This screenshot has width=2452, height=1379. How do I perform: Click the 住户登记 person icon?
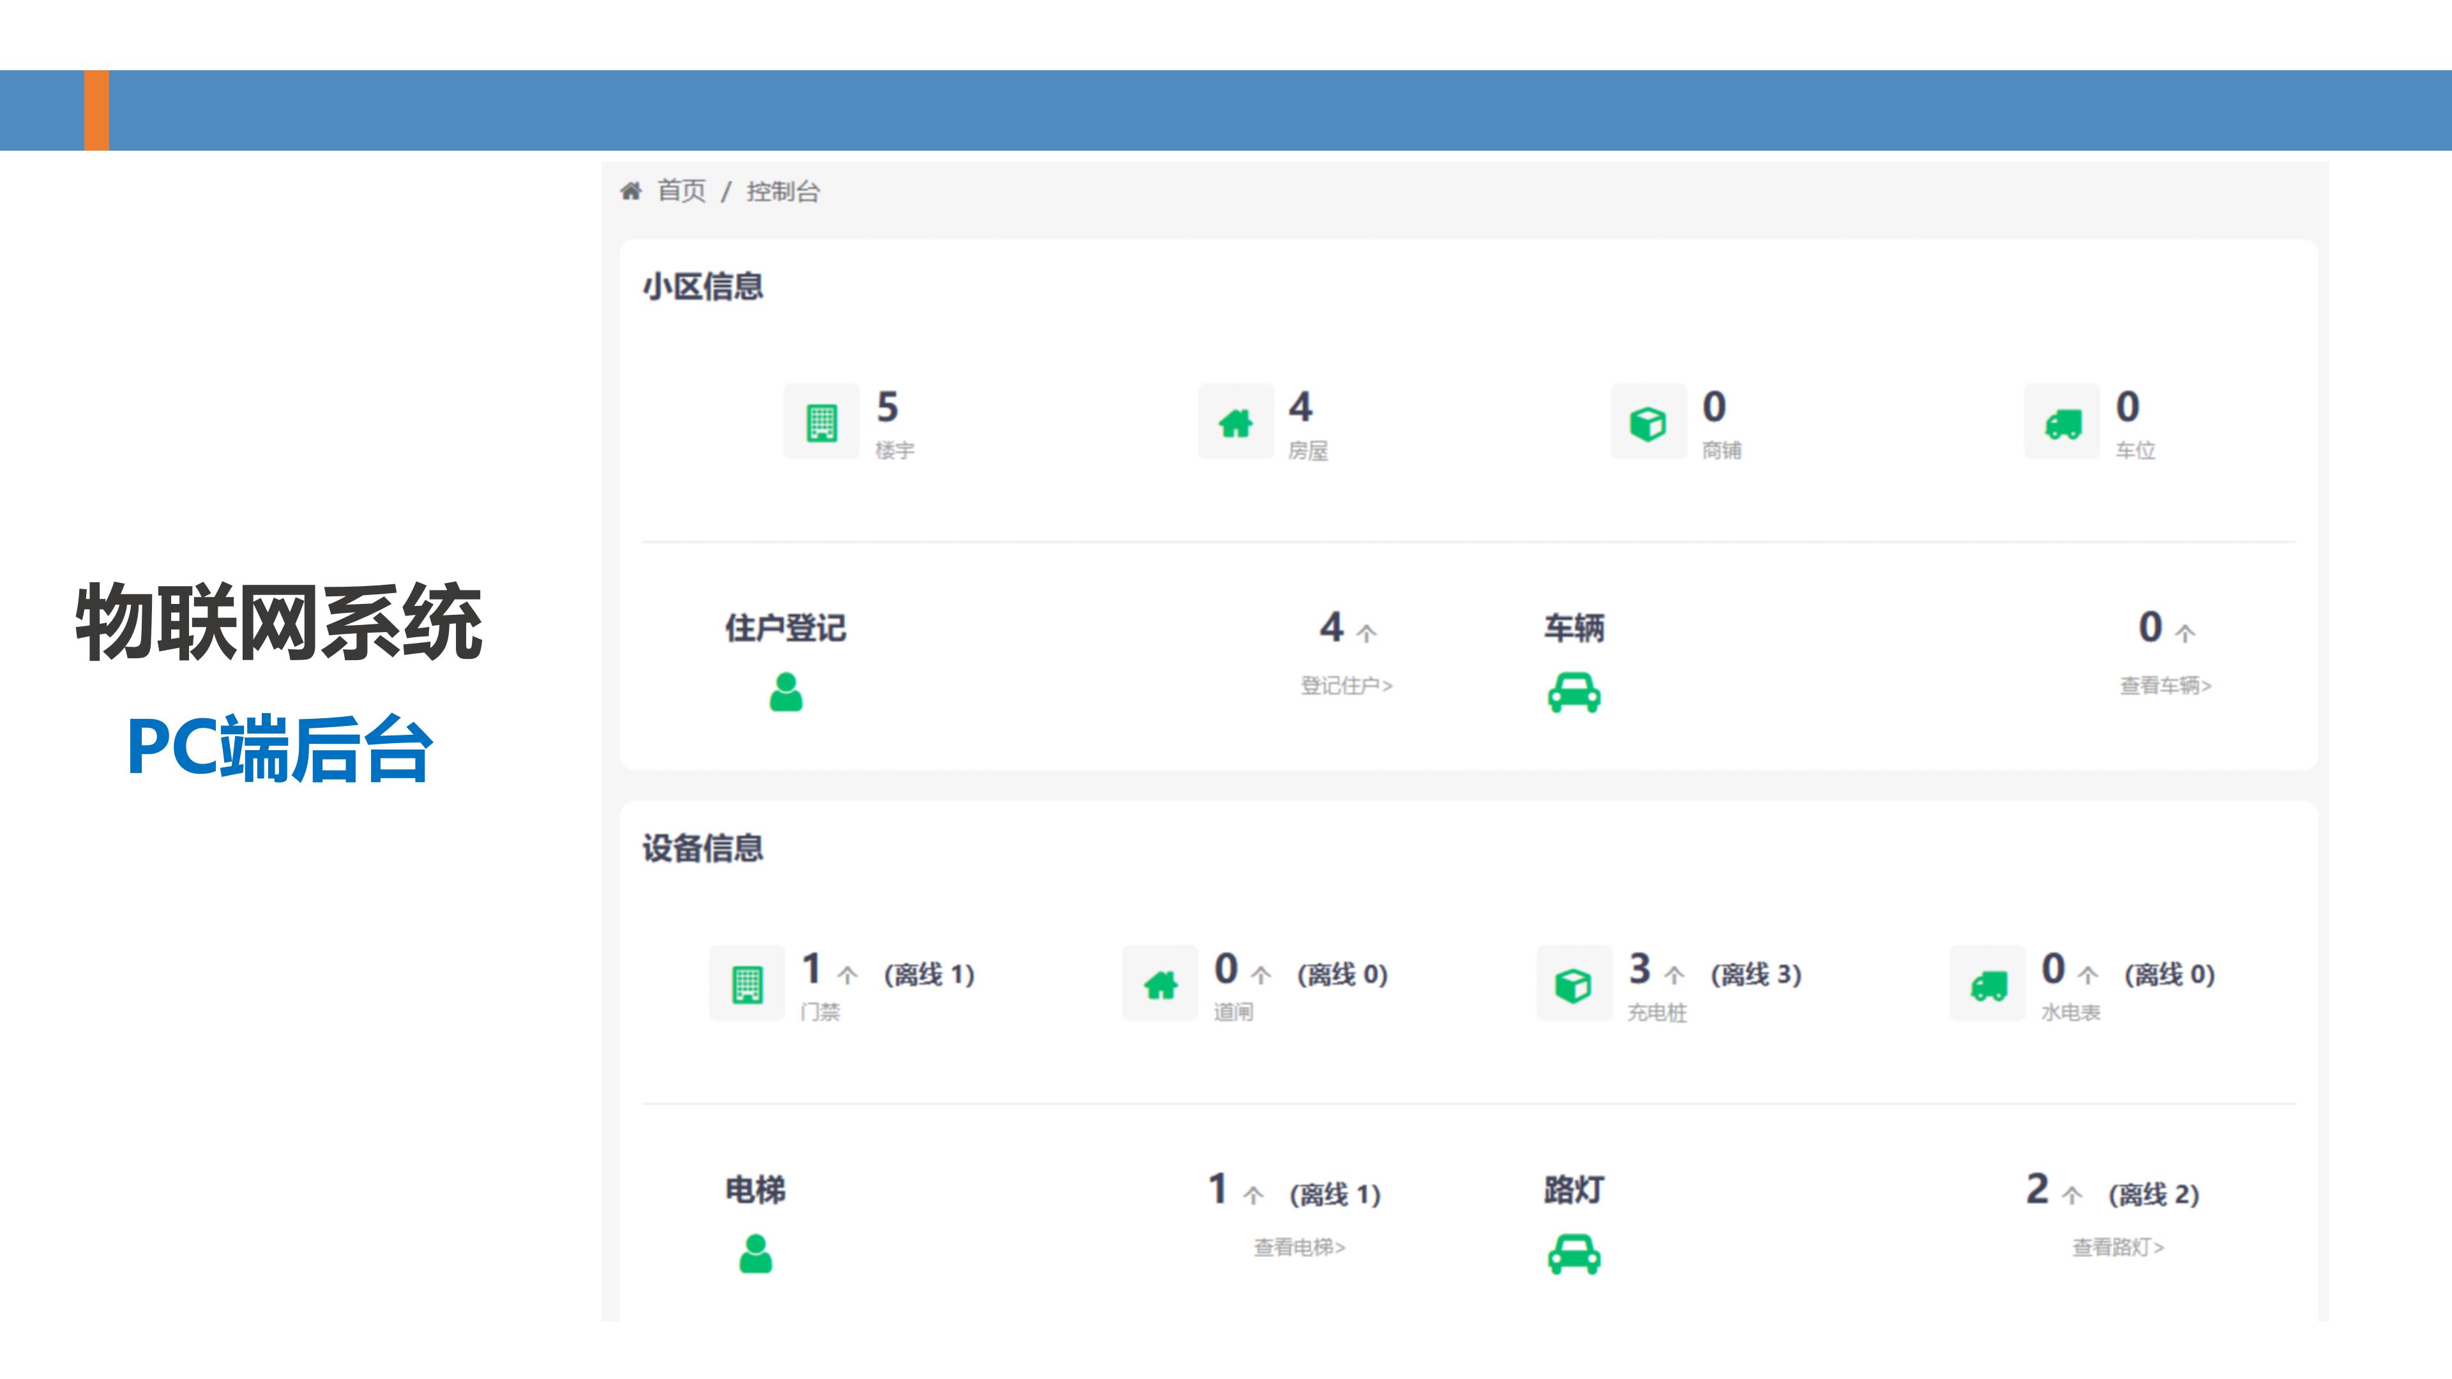(786, 692)
